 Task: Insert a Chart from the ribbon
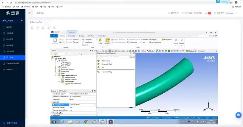click(142, 42)
